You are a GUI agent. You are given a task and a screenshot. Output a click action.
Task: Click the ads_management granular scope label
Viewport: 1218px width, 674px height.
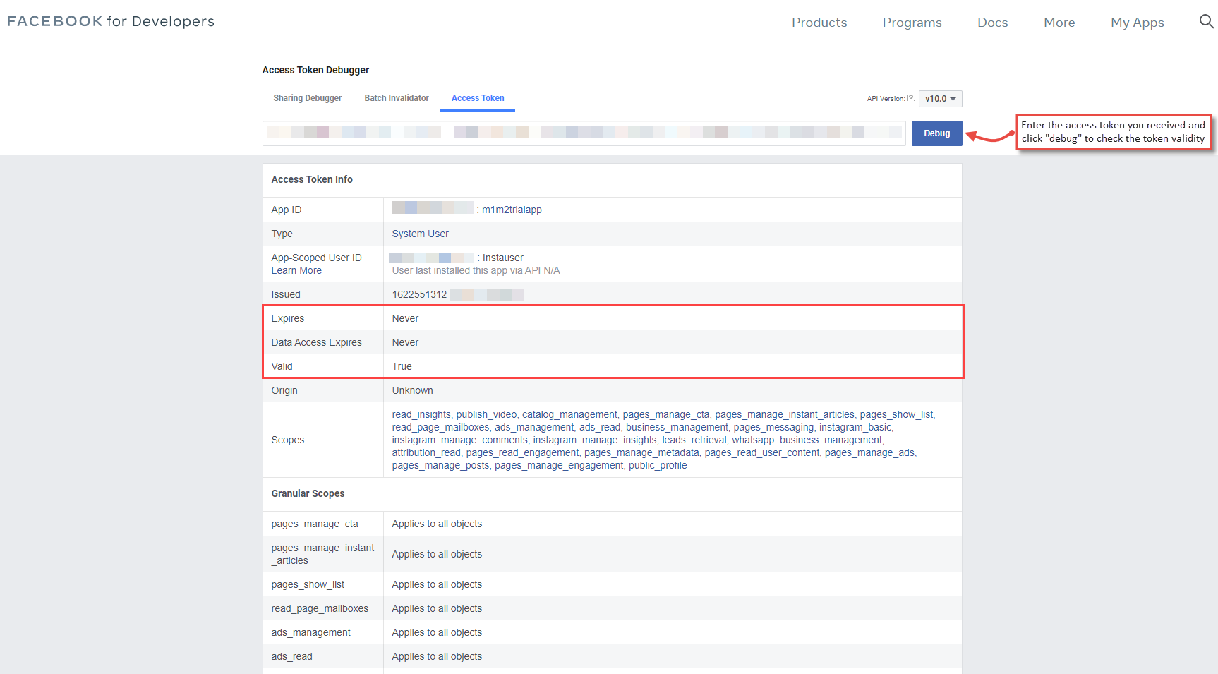click(310, 632)
